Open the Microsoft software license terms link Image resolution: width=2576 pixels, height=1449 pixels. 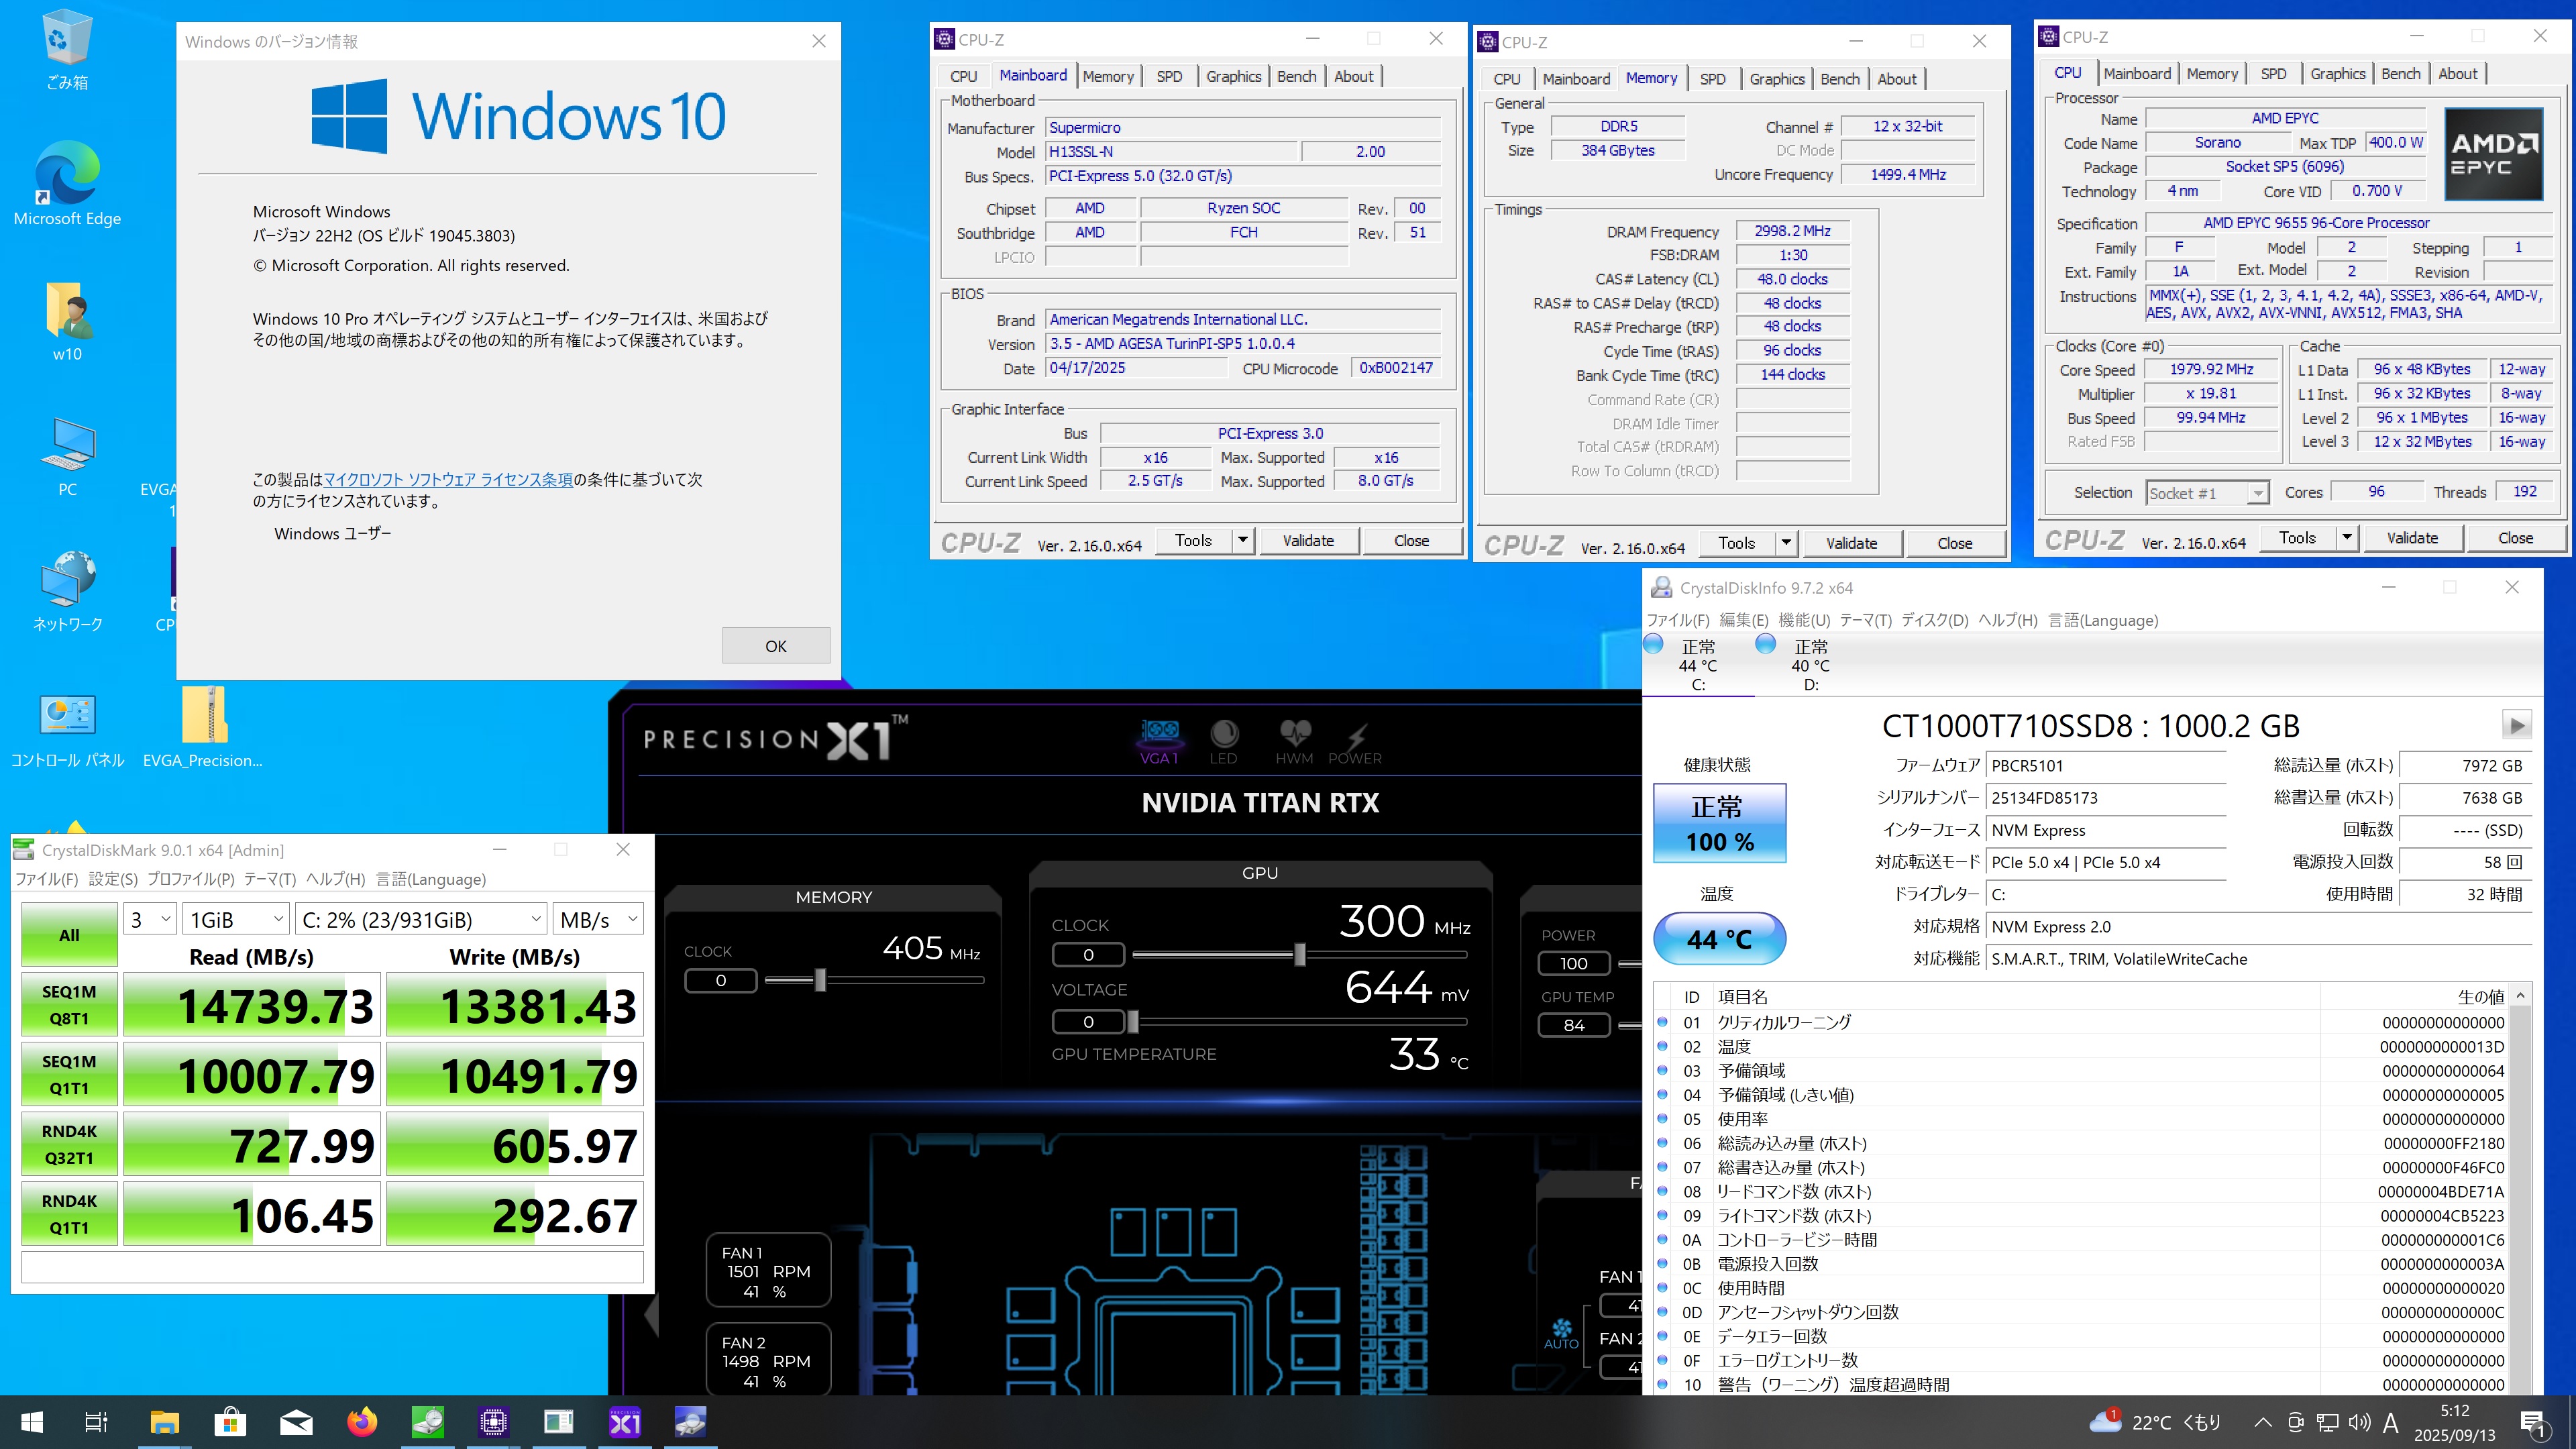(x=448, y=480)
